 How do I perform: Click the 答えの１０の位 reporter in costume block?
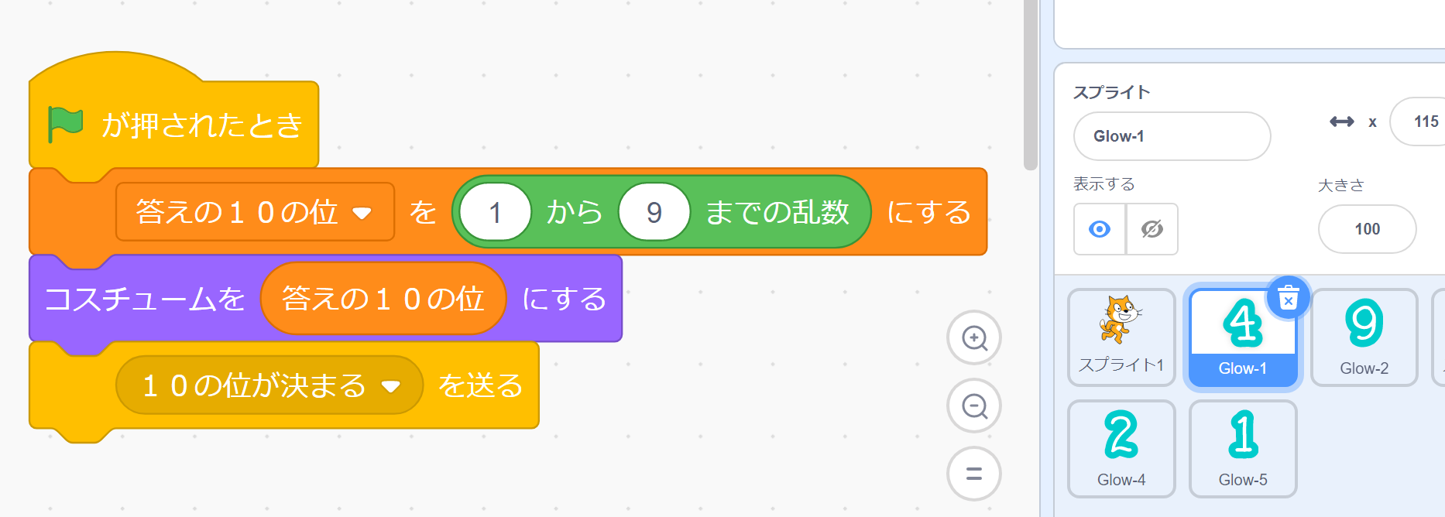tap(383, 299)
